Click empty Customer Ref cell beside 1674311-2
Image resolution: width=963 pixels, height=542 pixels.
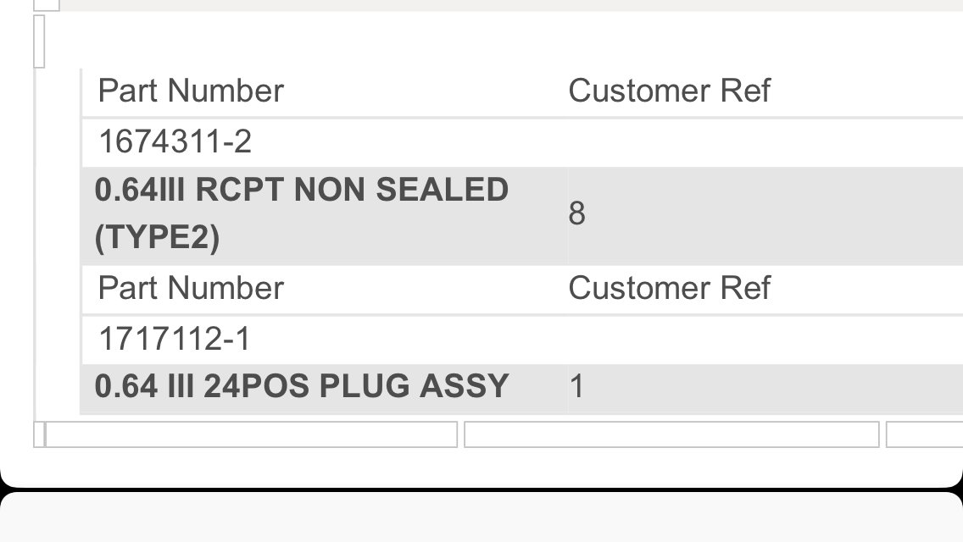[765, 142]
